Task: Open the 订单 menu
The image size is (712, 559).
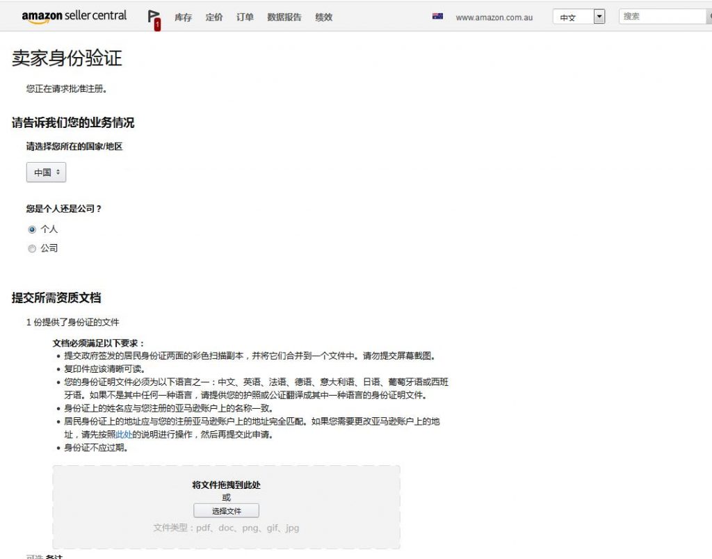Action: coord(245,17)
